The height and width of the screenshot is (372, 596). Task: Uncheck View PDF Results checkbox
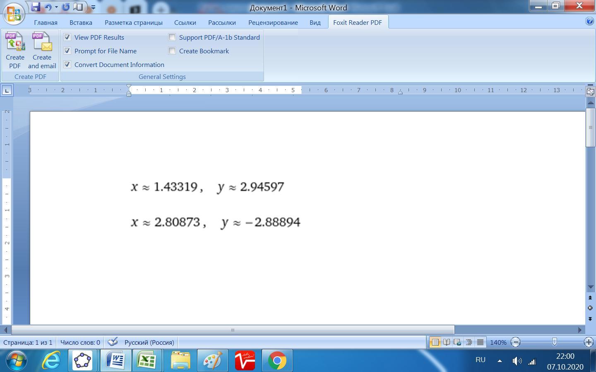pyautogui.click(x=67, y=37)
